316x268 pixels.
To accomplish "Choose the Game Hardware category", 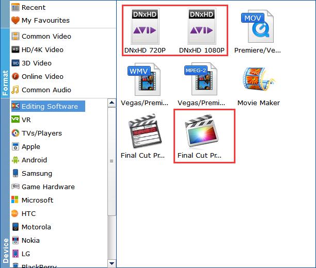I will pos(43,187).
